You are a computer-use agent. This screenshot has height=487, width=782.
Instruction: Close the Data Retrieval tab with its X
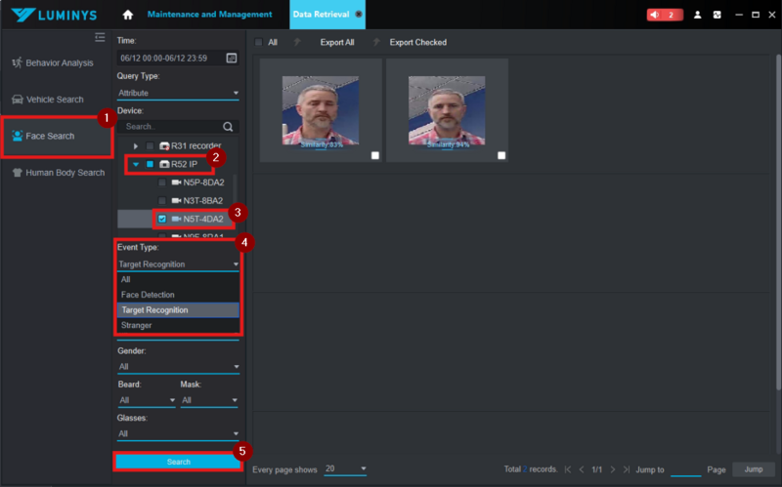click(x=359, y=15)
